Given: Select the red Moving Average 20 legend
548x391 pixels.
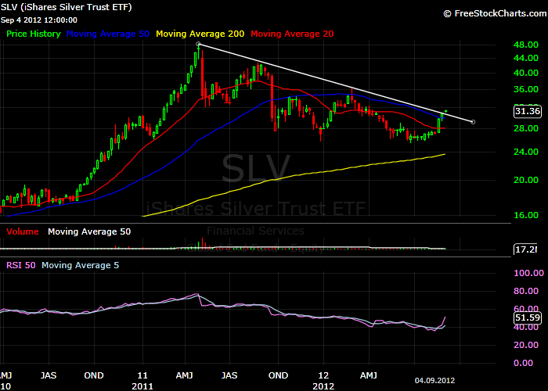Looking at the screenshot, I should pyautogui.click(x=292, y=34).
